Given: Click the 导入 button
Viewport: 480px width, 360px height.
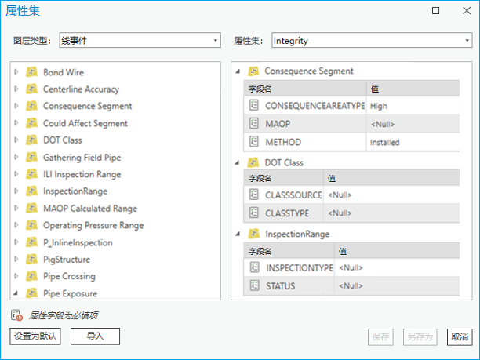Looking at the screenshot, I should (x=95, y=336).
